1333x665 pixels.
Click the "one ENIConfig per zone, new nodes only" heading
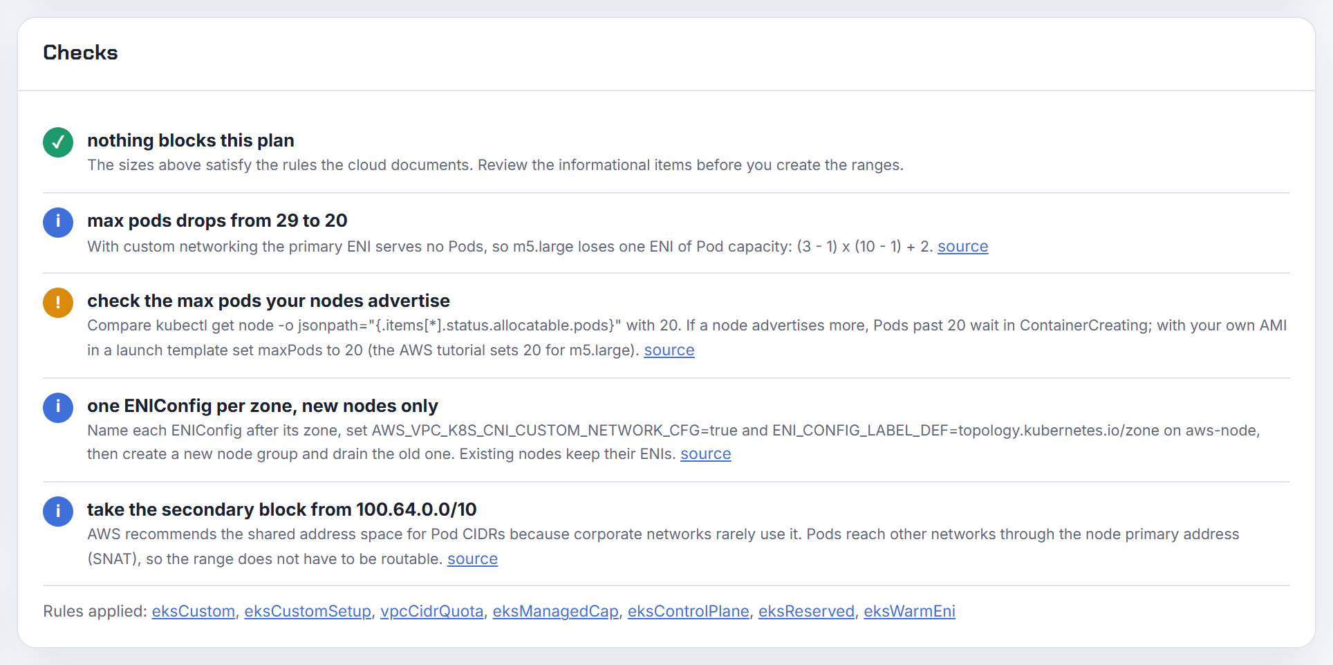point(263,406)
